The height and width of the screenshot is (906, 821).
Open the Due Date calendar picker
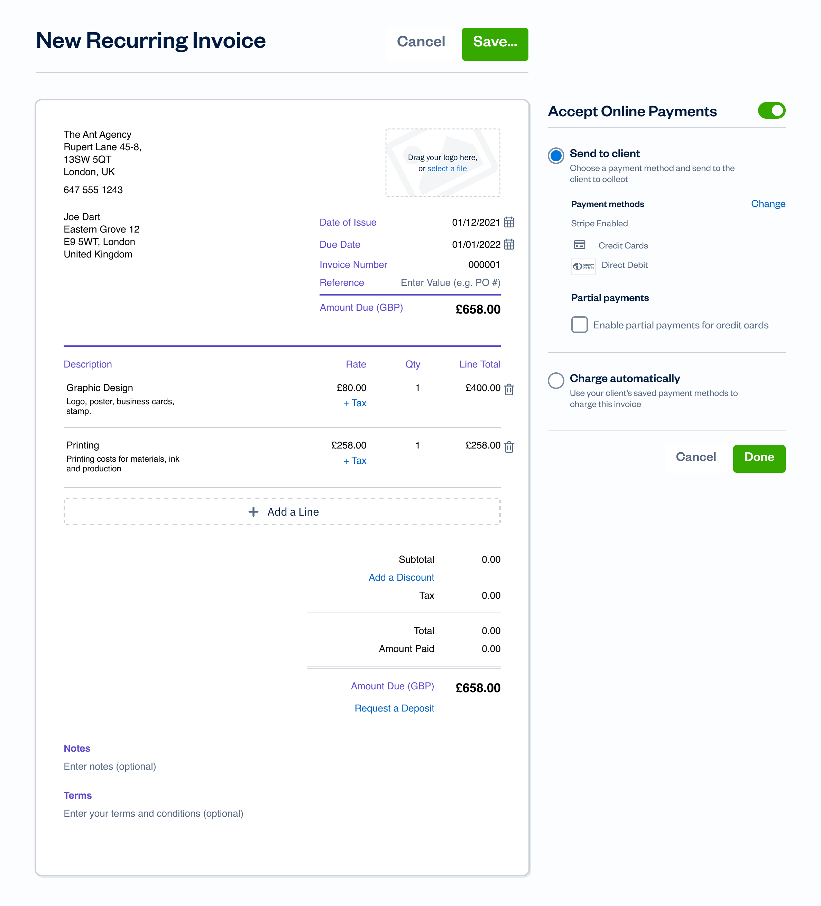click(x=509, y=244)
